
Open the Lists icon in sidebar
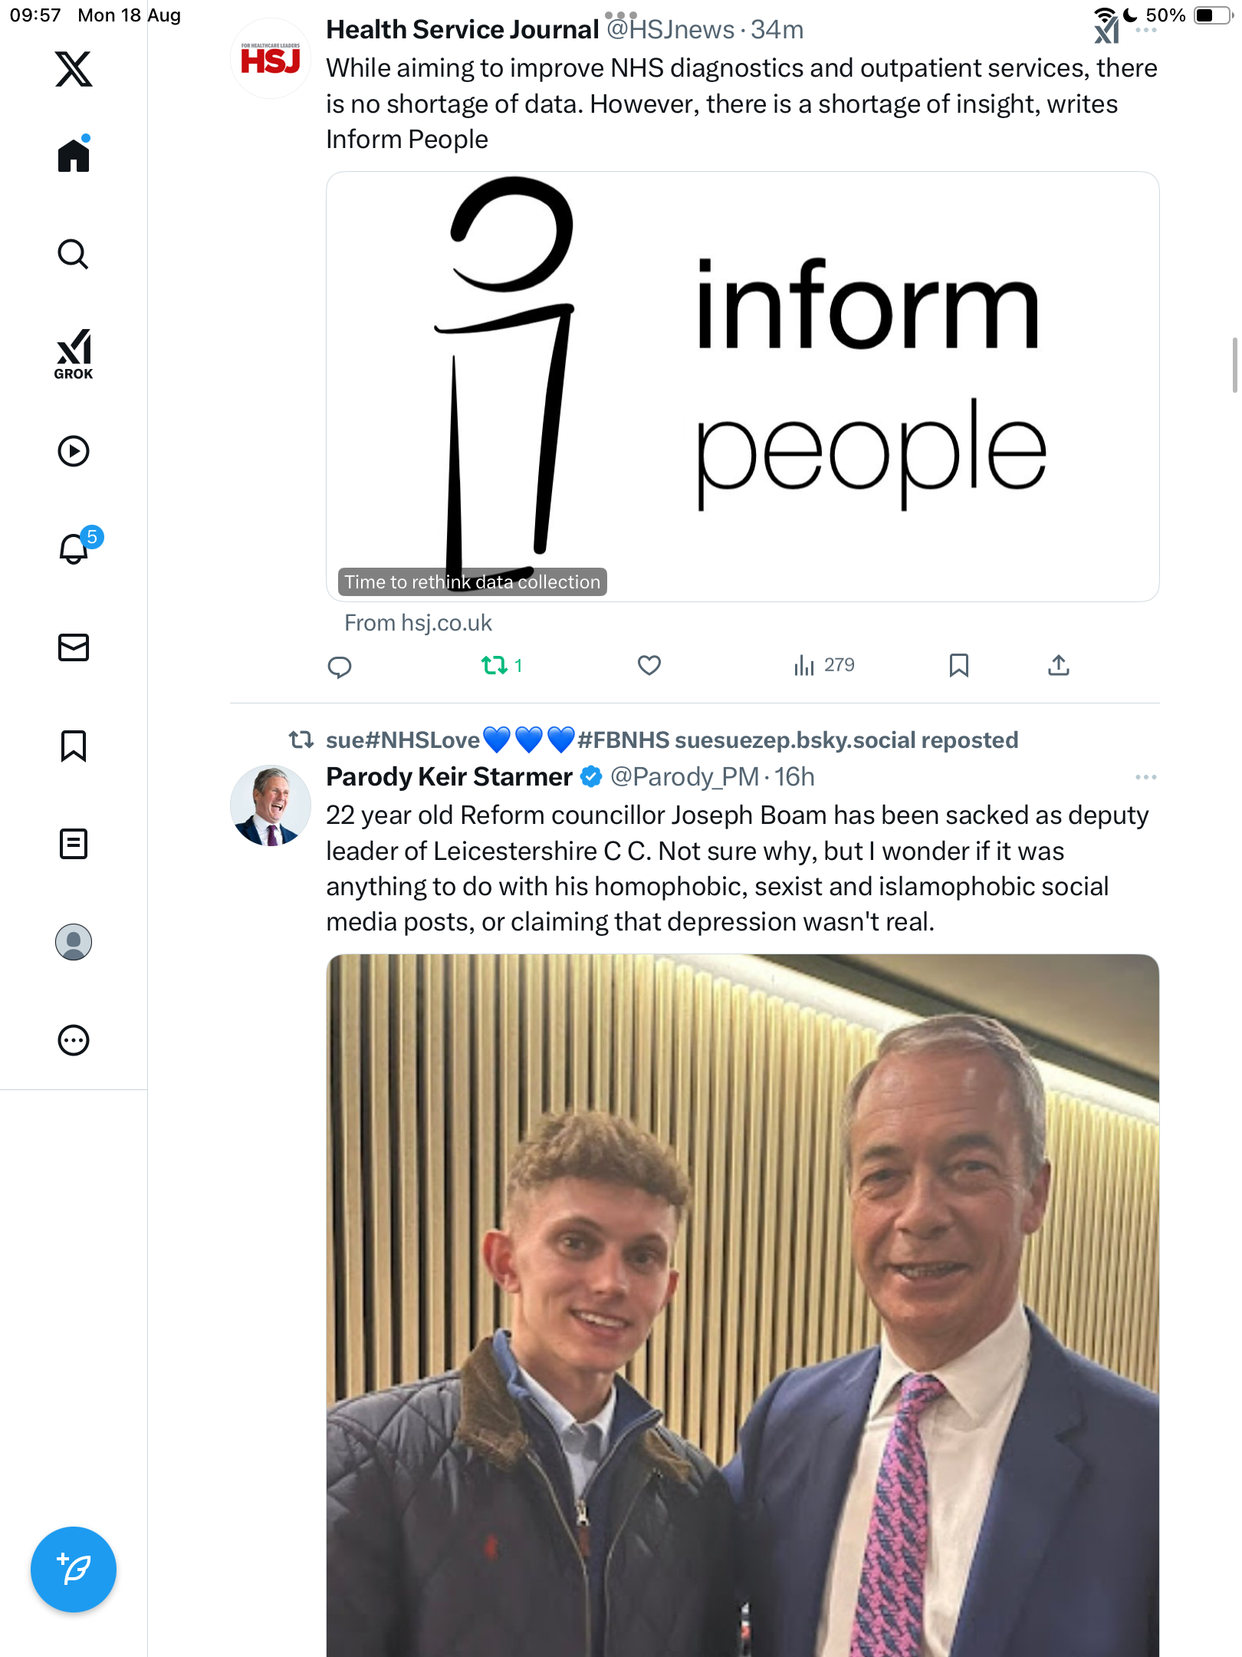tap(74, 844)
